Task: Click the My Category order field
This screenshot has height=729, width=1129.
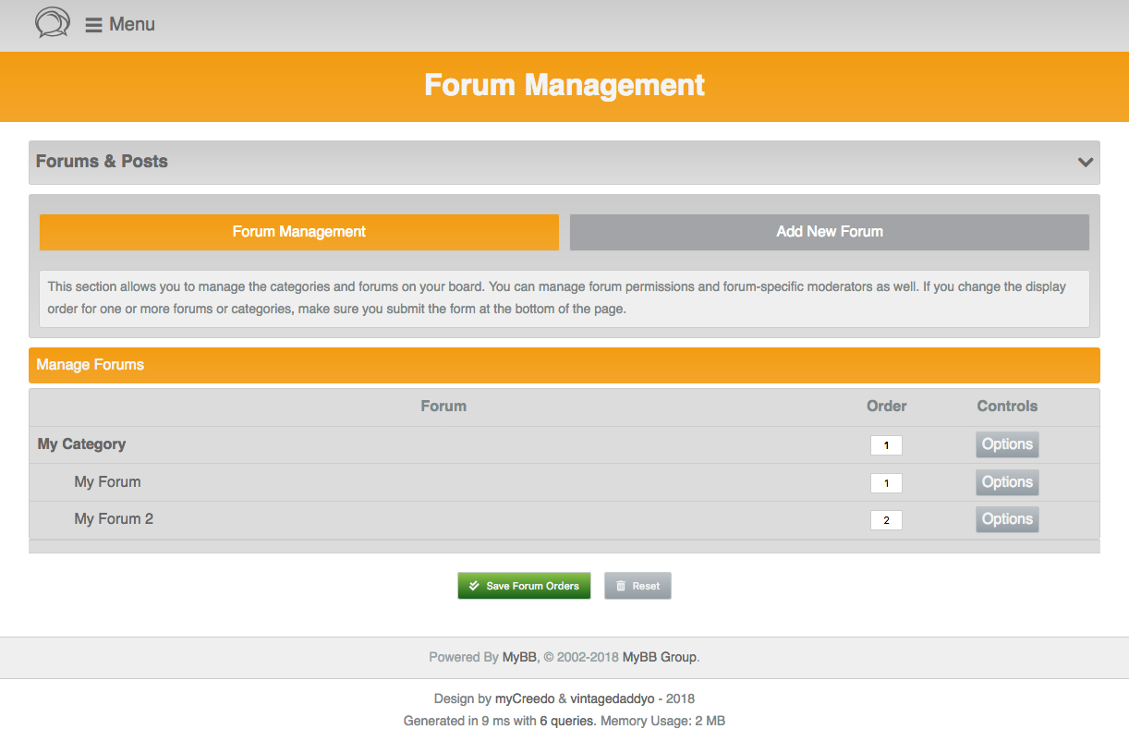Action: tap(885, 445)
